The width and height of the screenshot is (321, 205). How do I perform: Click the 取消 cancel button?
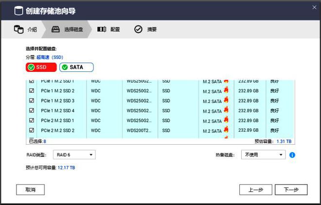[x=30, y=189]
